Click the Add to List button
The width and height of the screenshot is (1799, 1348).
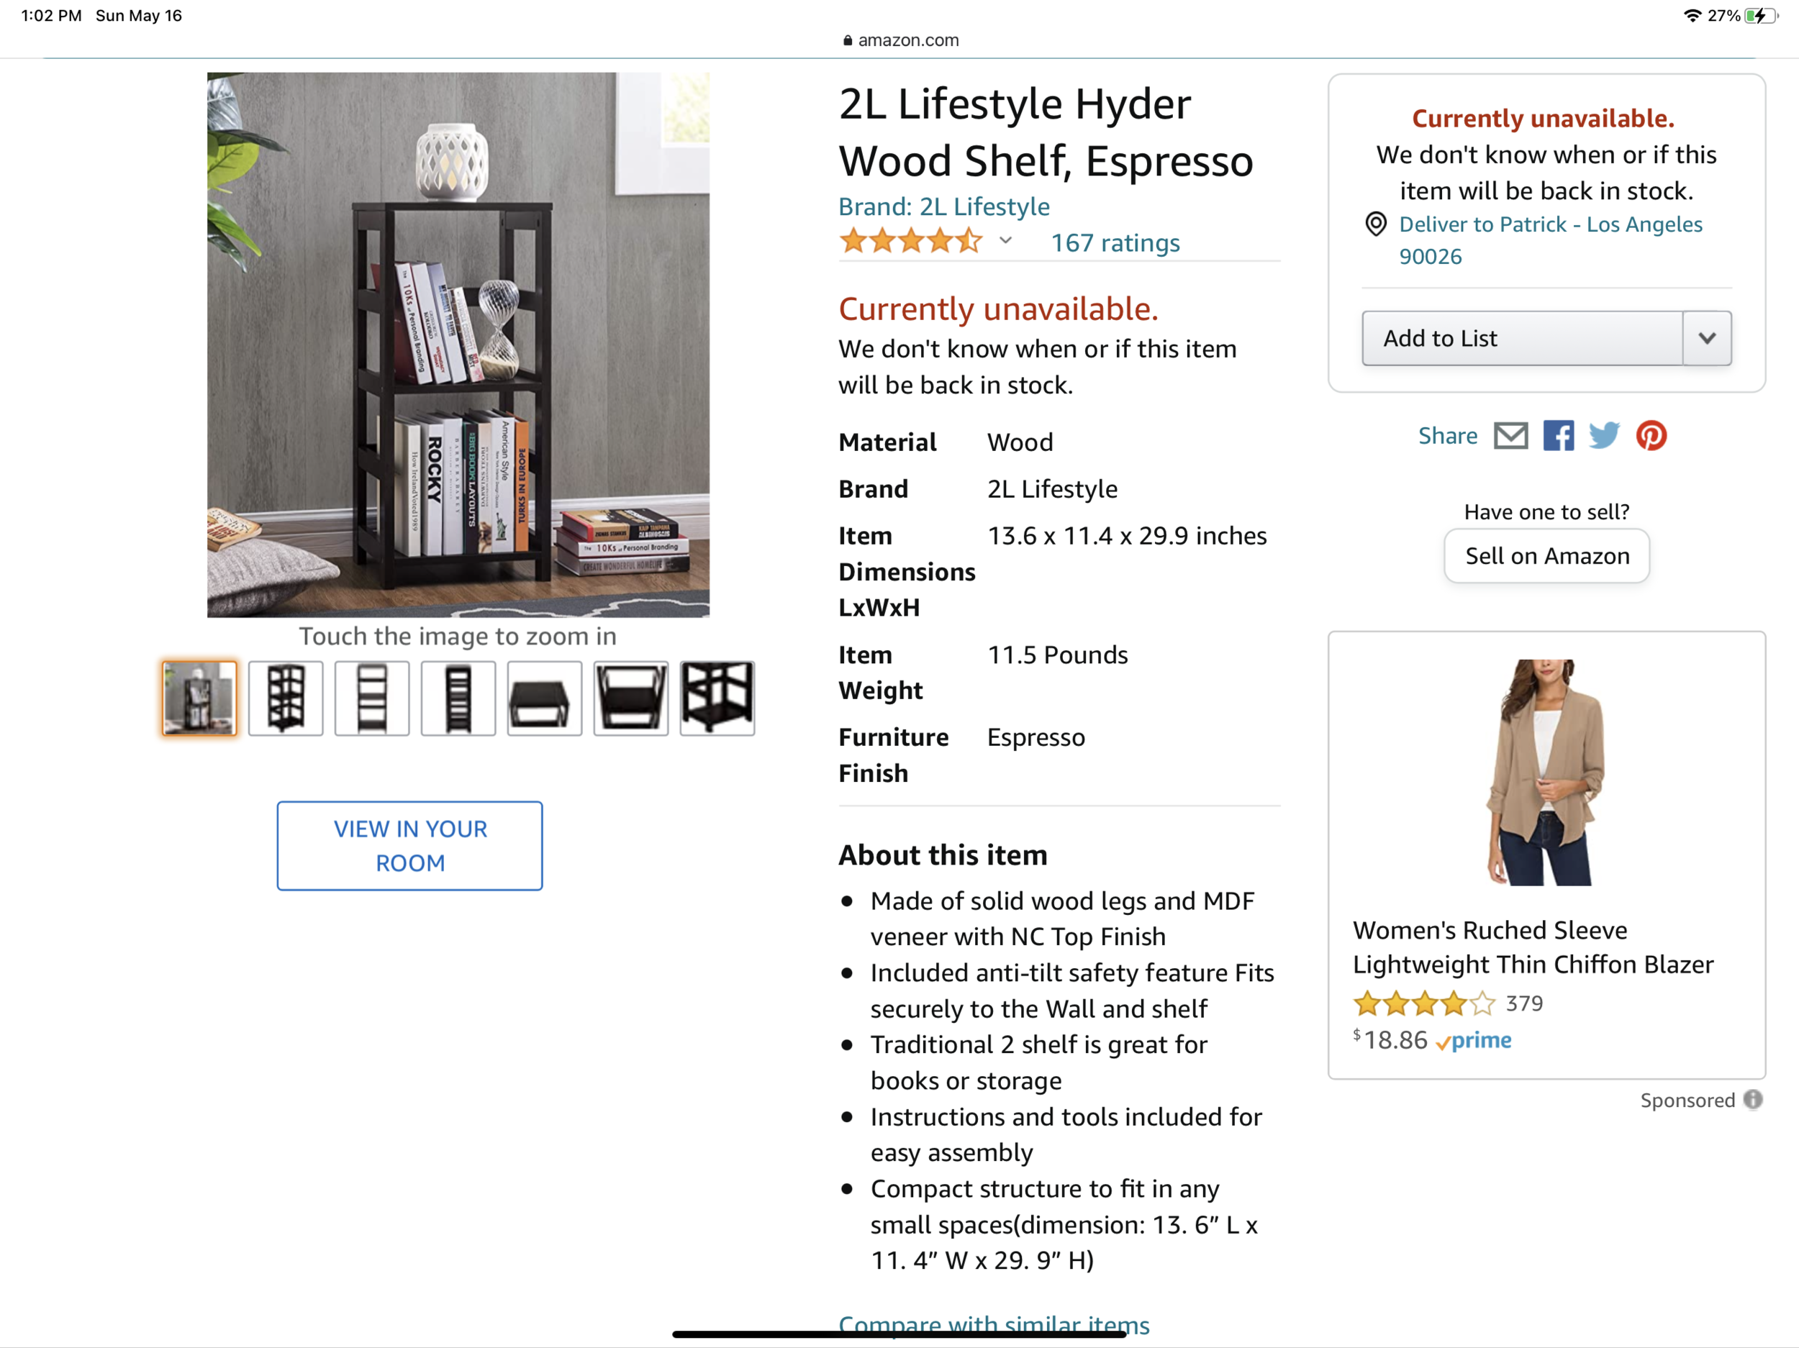tap(1522, 338)
